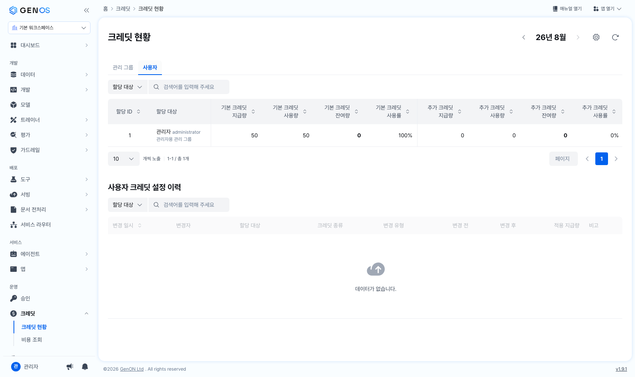Screen dimensions: 635x377
Task: Open the rows-per-page dropdown showing 10
Action: 124,159
